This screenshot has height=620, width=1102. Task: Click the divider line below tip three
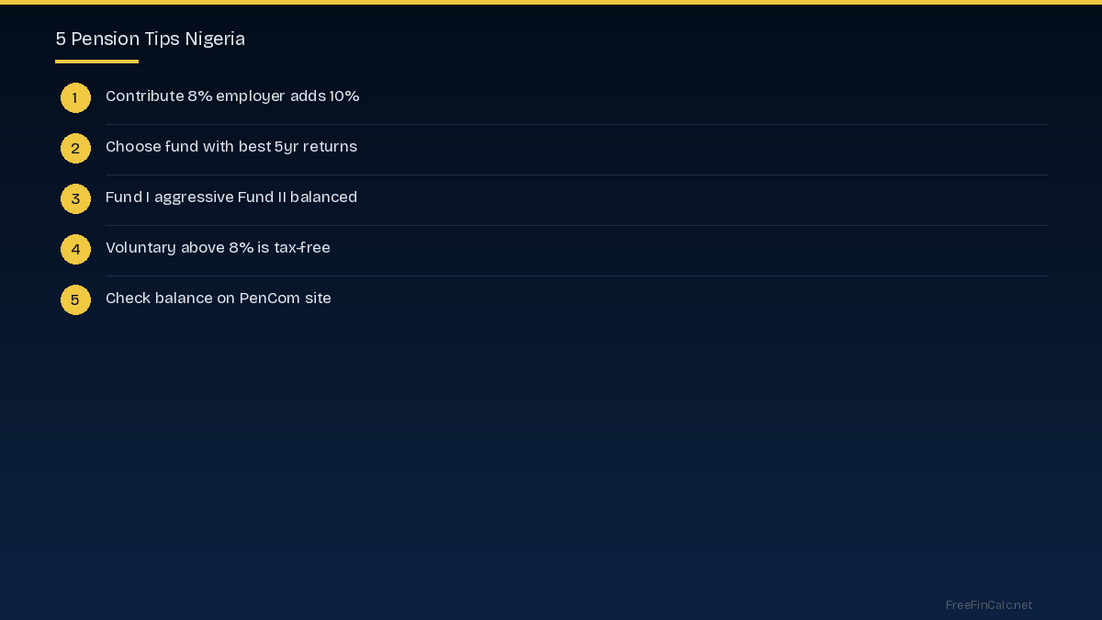tap(577, 225)
